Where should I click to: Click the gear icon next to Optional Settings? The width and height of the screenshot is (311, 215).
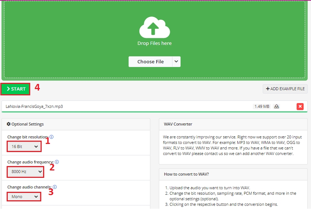coord(9,124)
